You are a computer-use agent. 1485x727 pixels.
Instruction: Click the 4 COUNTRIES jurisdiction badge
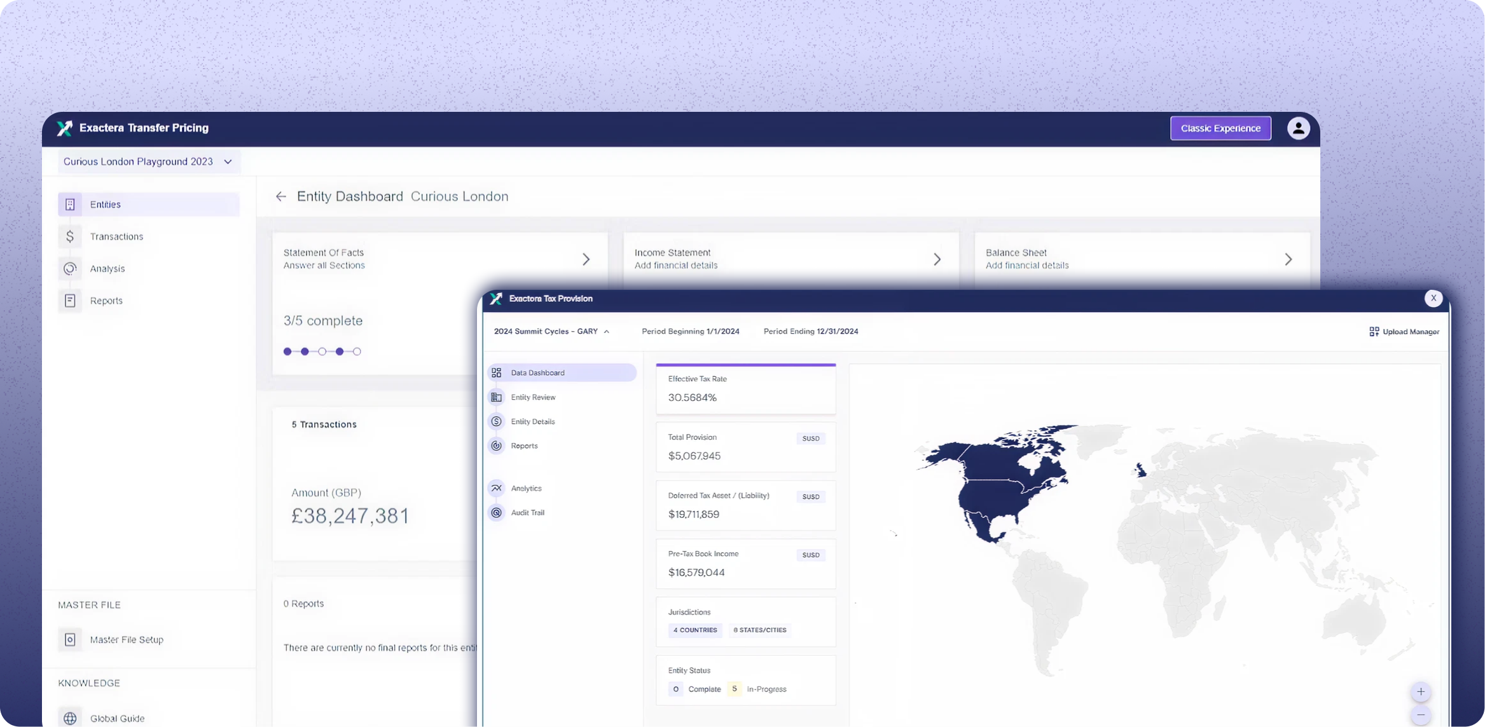(695, 630)
